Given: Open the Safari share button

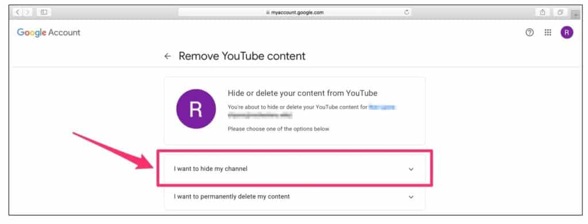Looking at the screenshot, I should (542, 13).
